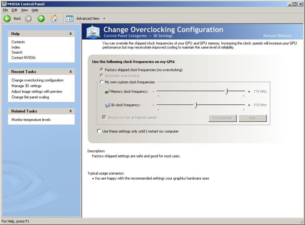Collapse the Help panel
The height and width of the screenshot is (225, 305).
[x=70, y=34]
